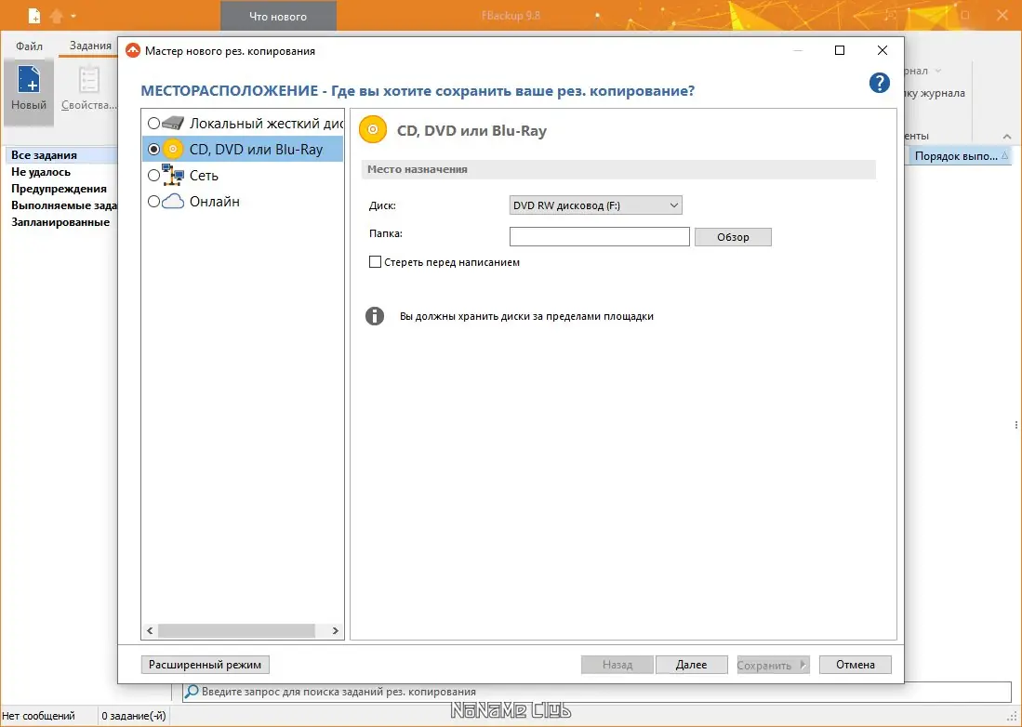
Task: Click Отмена to cancel wizard
Action: point(856,665)
